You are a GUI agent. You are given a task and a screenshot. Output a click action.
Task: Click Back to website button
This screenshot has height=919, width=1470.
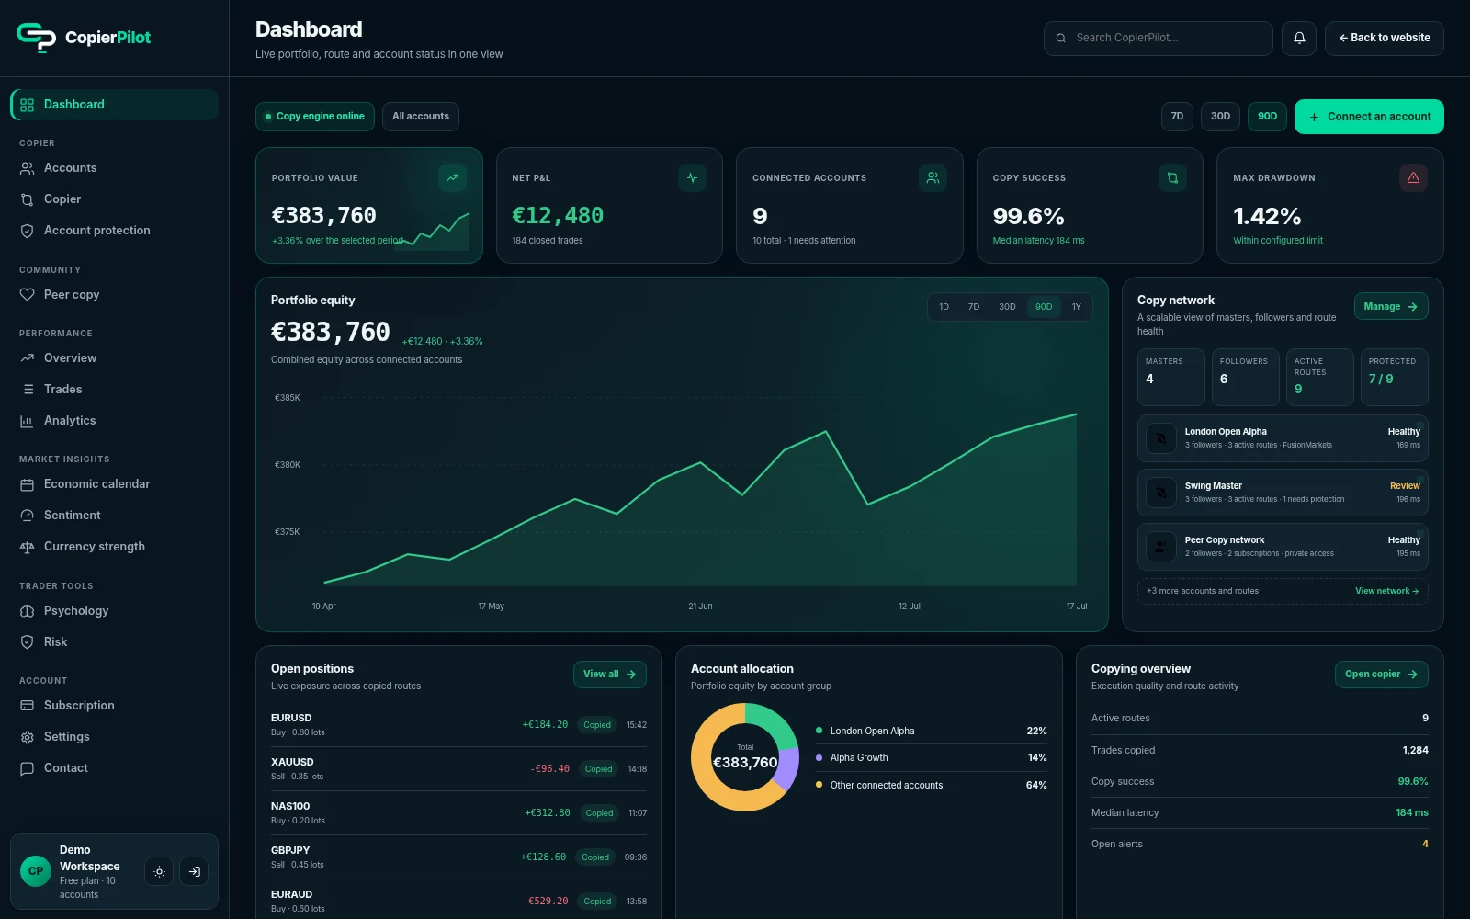[x=1385, y=39]
